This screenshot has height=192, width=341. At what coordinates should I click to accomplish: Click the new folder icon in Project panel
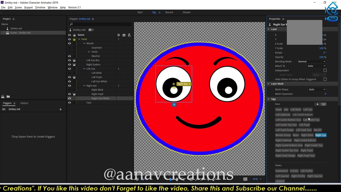click(8, 97)
